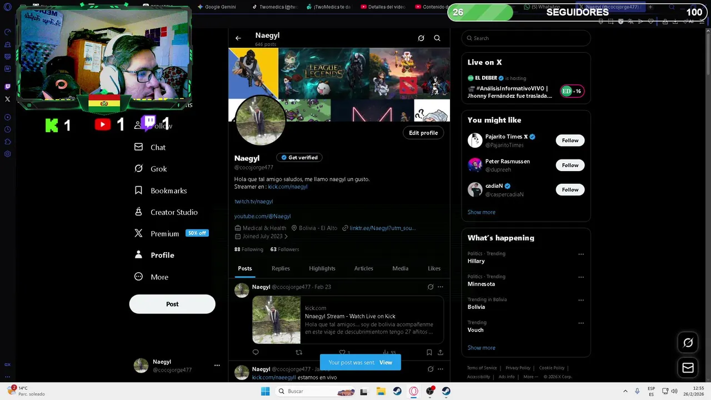
Task: Bookmark the Feb 23 post
Action: tap(429, 352)
